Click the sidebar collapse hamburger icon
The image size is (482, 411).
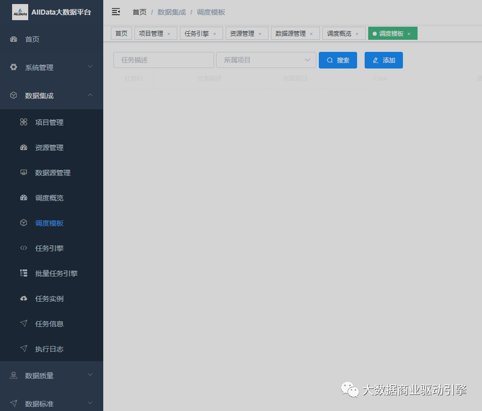pyautogui.click(x=116, y=12)
